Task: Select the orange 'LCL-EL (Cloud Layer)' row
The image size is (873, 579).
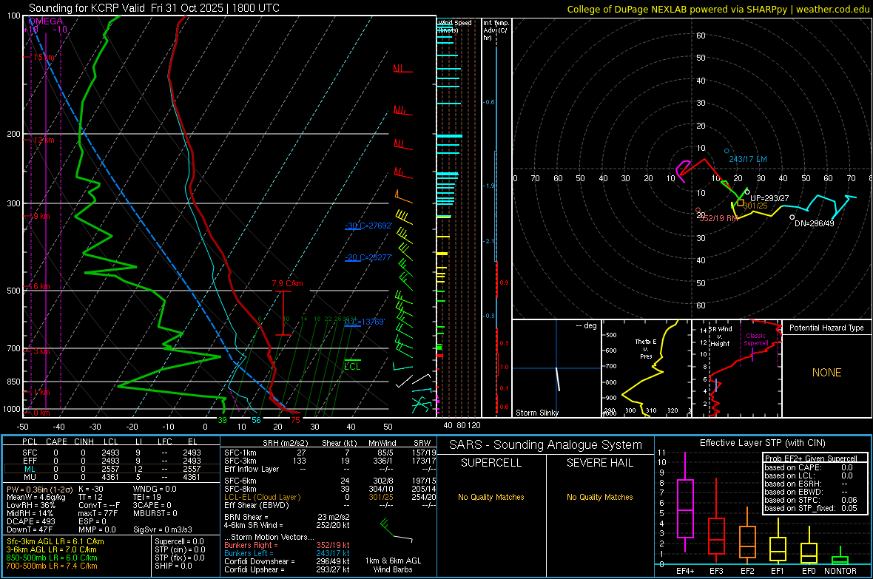Action: point(330,497)
